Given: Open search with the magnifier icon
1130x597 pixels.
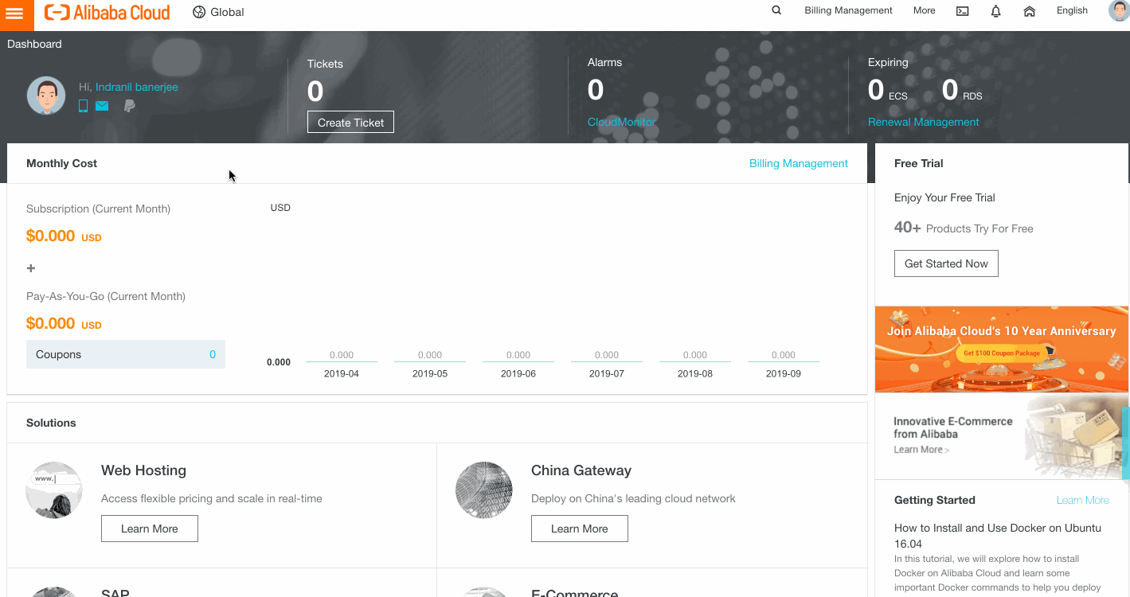Looking at the screenshot, I should (x=776, y=10).
